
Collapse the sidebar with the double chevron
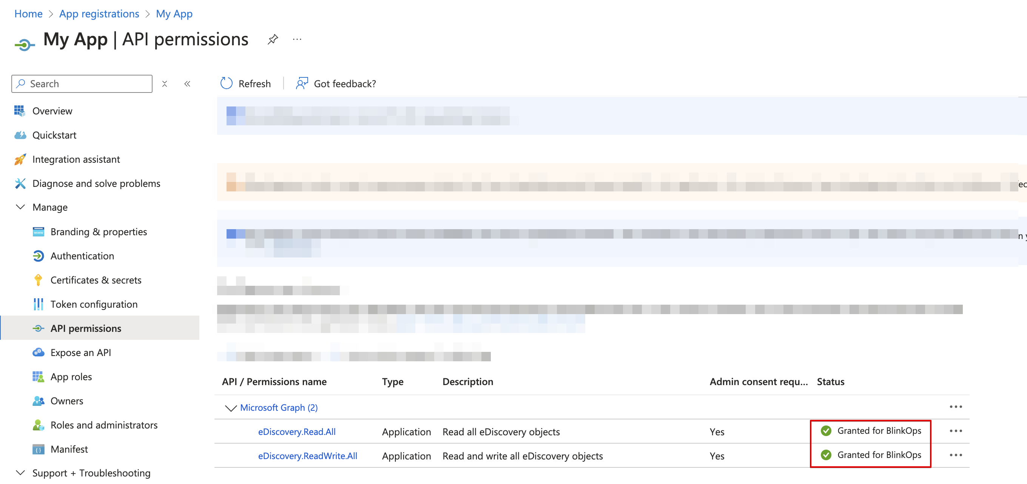pos(187,84)
